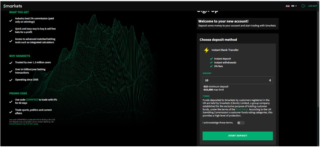
Task: Click the €10 minimum deposit text
Action: (216, 87)
